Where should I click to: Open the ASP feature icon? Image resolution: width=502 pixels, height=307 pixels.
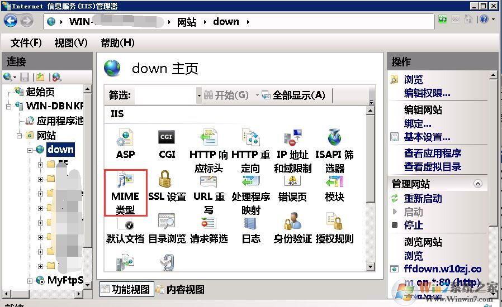point(125,143)
